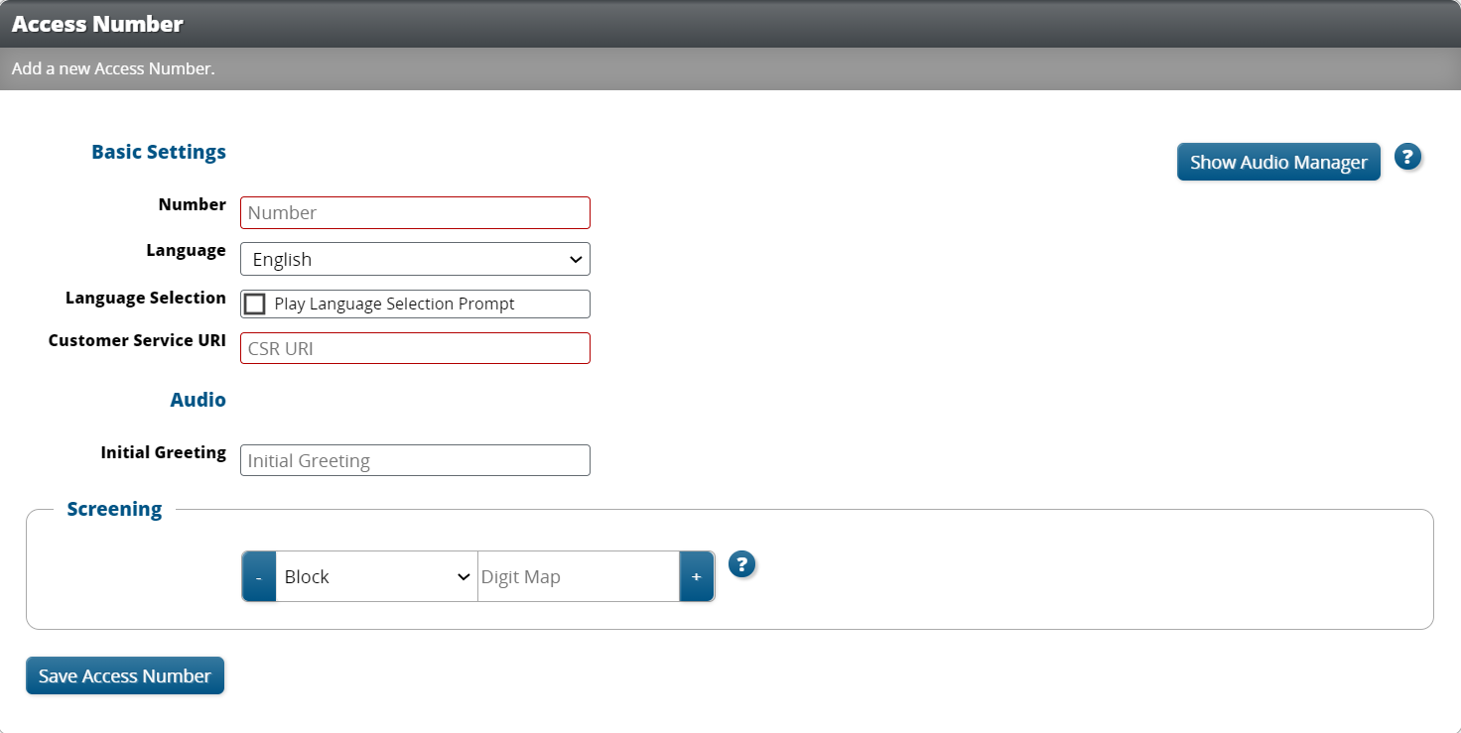1461x733 pixels.
Task: Click the Screening section heading
Action: click(x=114, y=509)
